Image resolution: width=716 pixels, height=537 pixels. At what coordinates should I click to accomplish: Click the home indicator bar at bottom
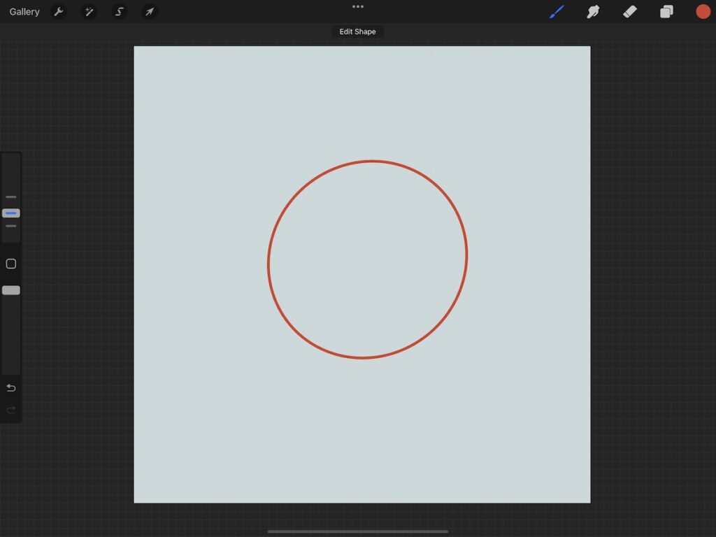pos(358,531)
